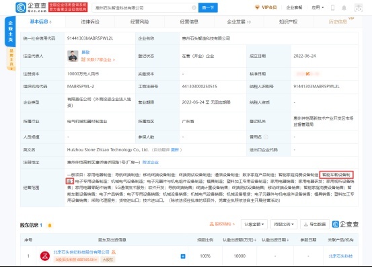Select the 企业主页 sidebar tab
Image resolution: width=372 pixels, height=267 pixels.
11,32
